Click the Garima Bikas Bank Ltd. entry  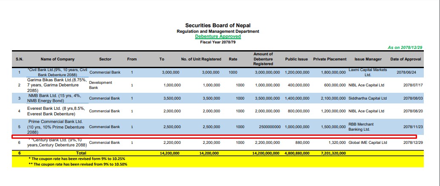[57, 85]
